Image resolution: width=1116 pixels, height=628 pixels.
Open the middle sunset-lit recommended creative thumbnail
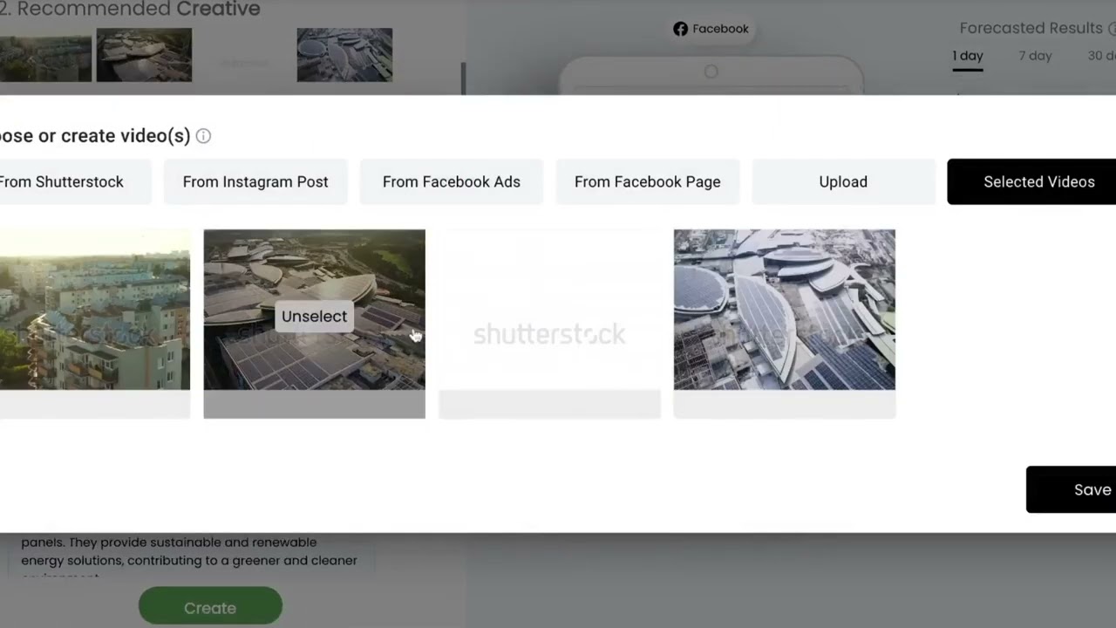144,55
